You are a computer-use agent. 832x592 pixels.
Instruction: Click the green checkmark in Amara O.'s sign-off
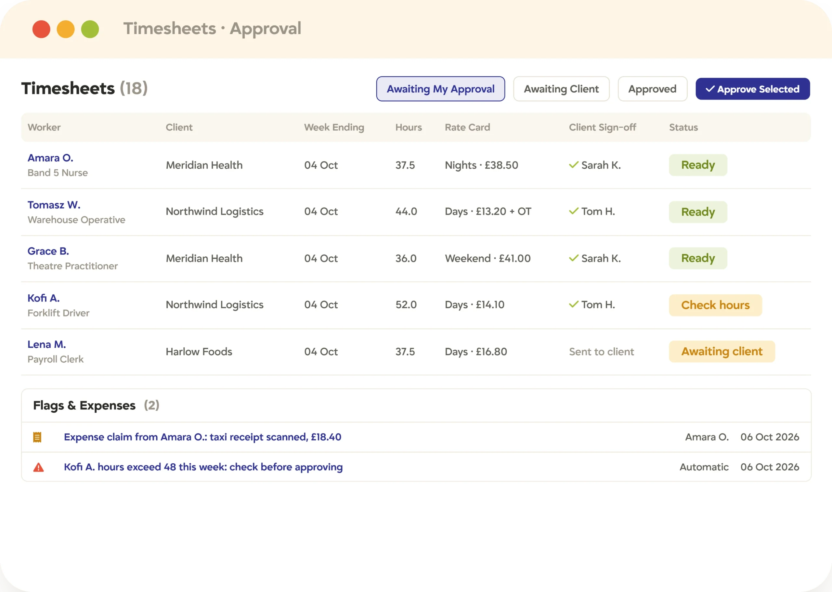(574, 165)
